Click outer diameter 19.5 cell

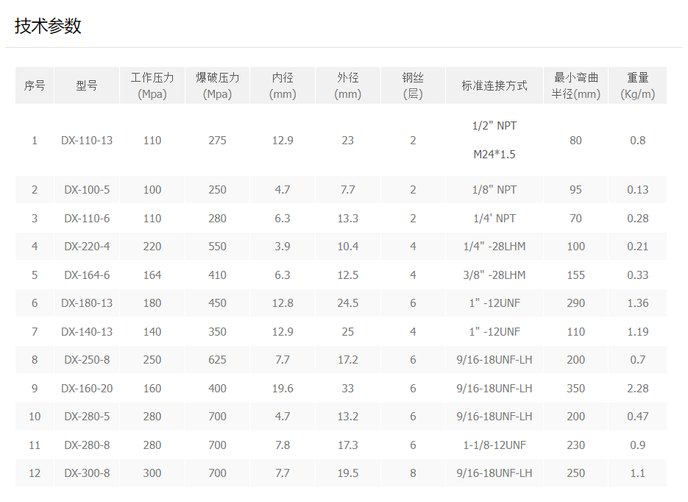point(348,473)
